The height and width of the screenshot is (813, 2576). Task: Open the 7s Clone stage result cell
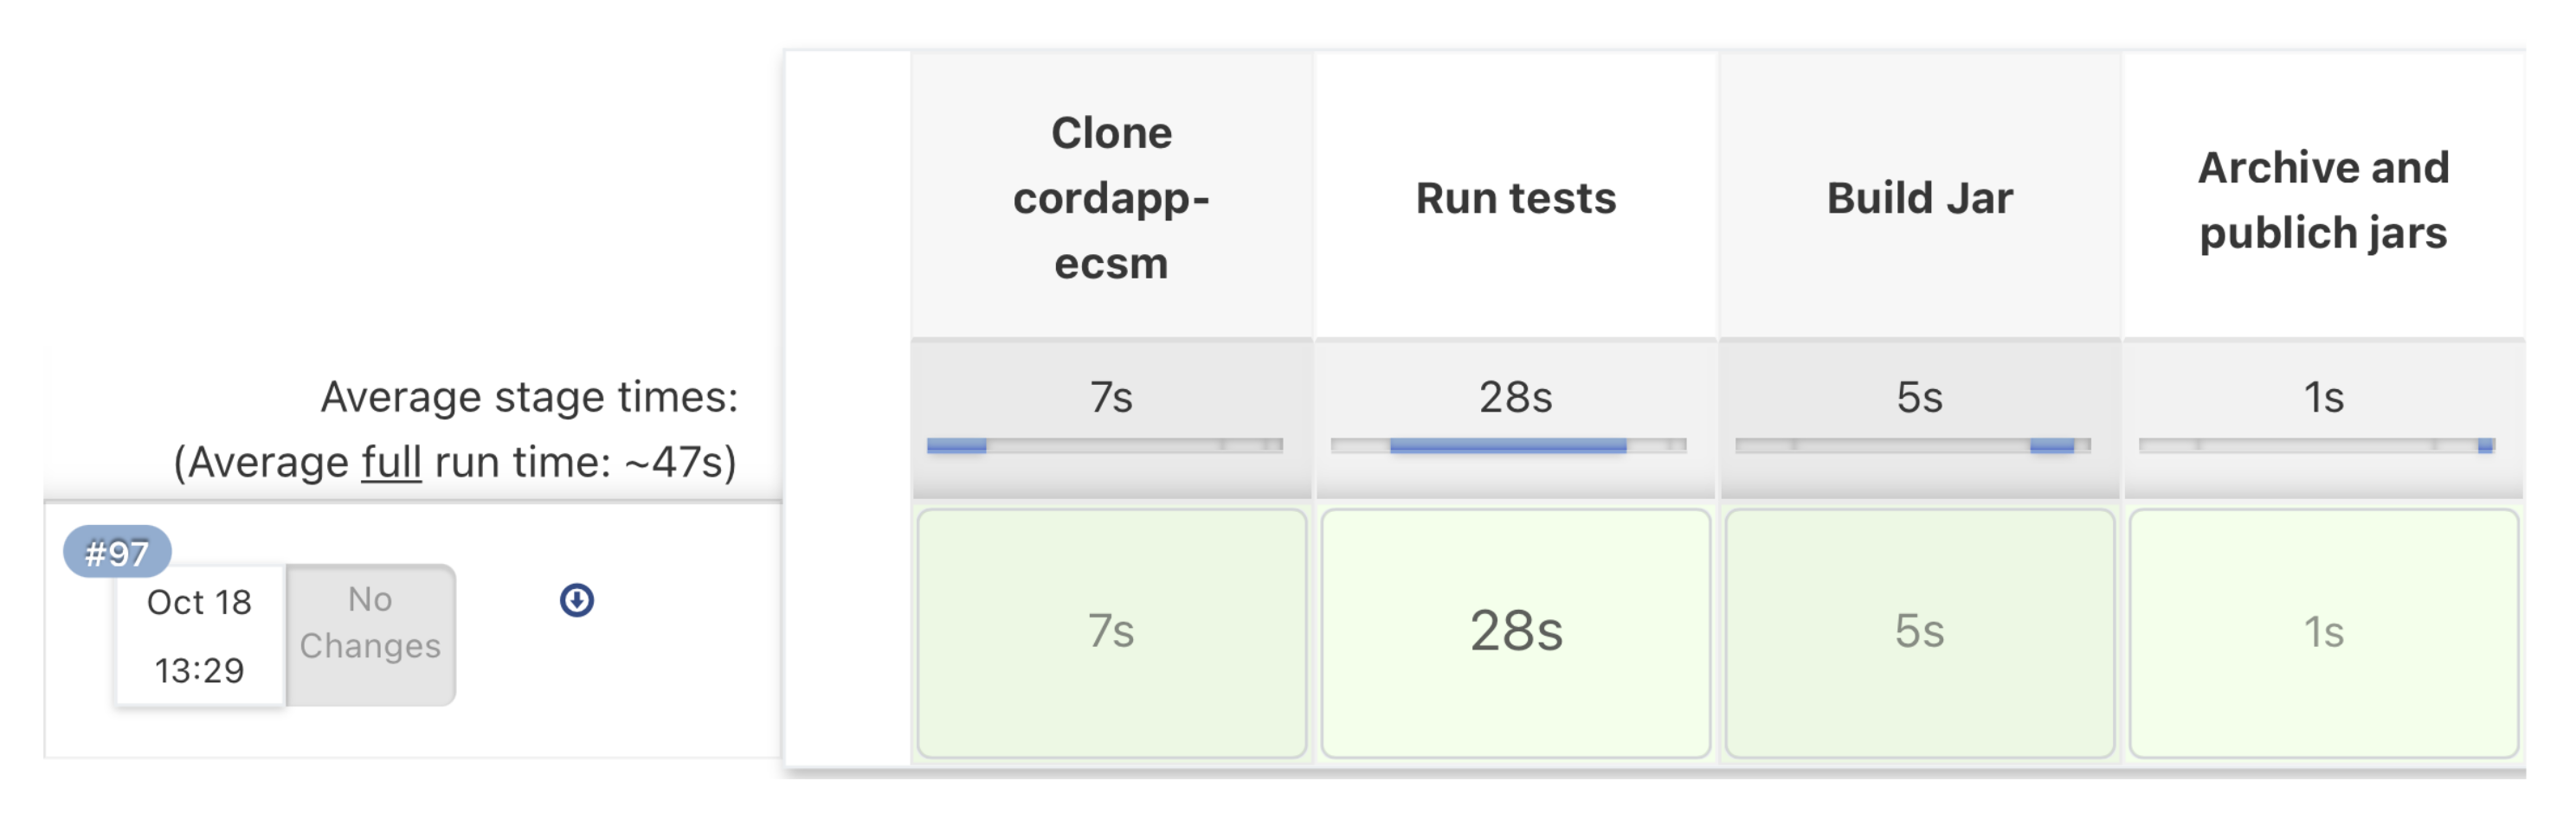coord(1111,632)
